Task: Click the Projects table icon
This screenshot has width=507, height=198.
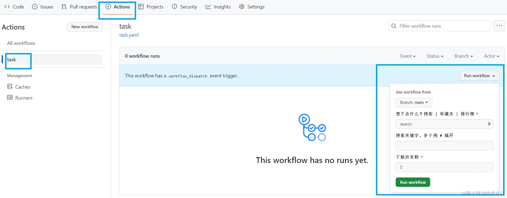Action: click(x=141, y=7)
